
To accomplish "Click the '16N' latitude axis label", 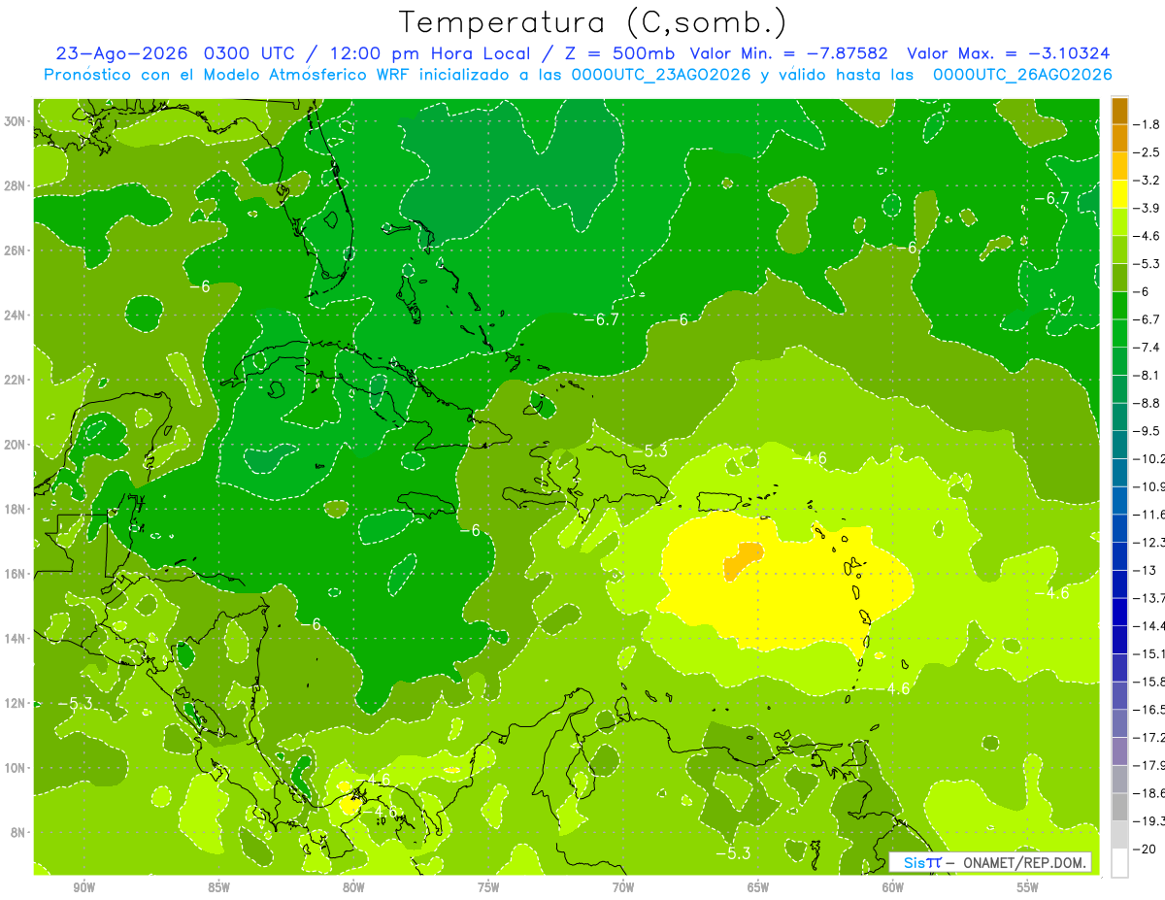I will (17, 574).
